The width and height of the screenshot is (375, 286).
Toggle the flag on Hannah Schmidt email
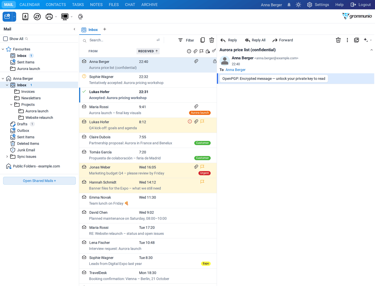(202, 182)
